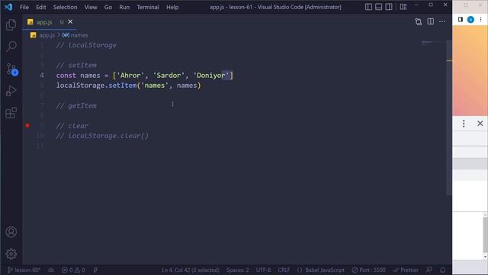Image resolution: width=488 pixels, height=275 pixels.
Task: Click the editor minimap
Action: pos(433,43)
